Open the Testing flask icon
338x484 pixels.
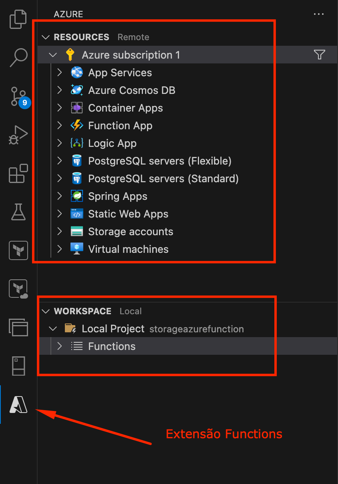tap(18, 212)
